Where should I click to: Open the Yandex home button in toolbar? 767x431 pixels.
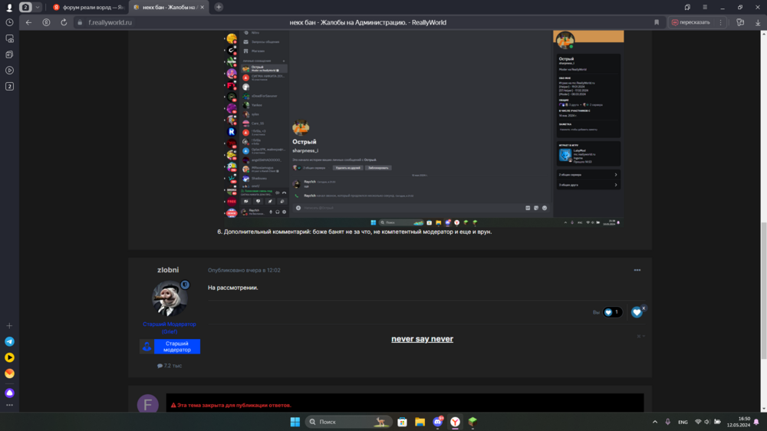(46, 22)
